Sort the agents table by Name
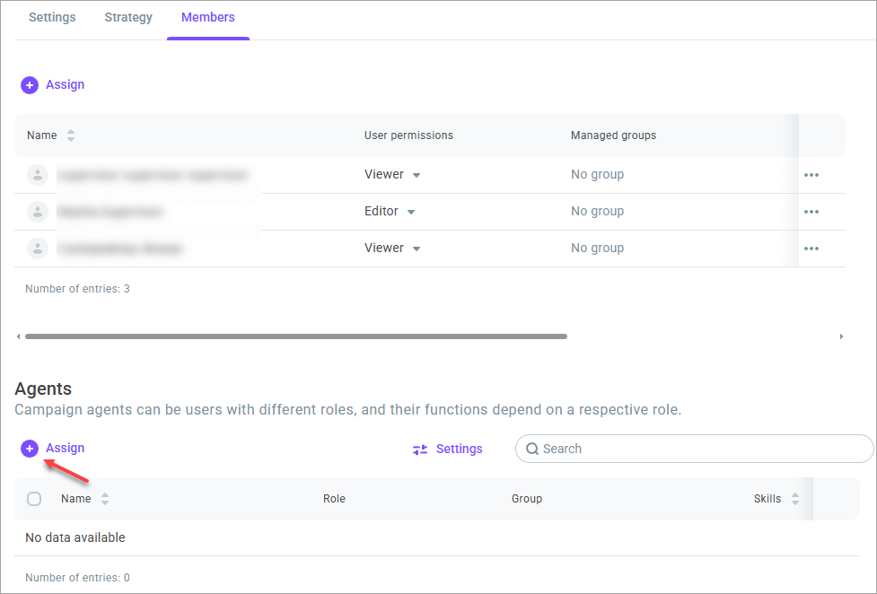 click(x=105, y=499)
